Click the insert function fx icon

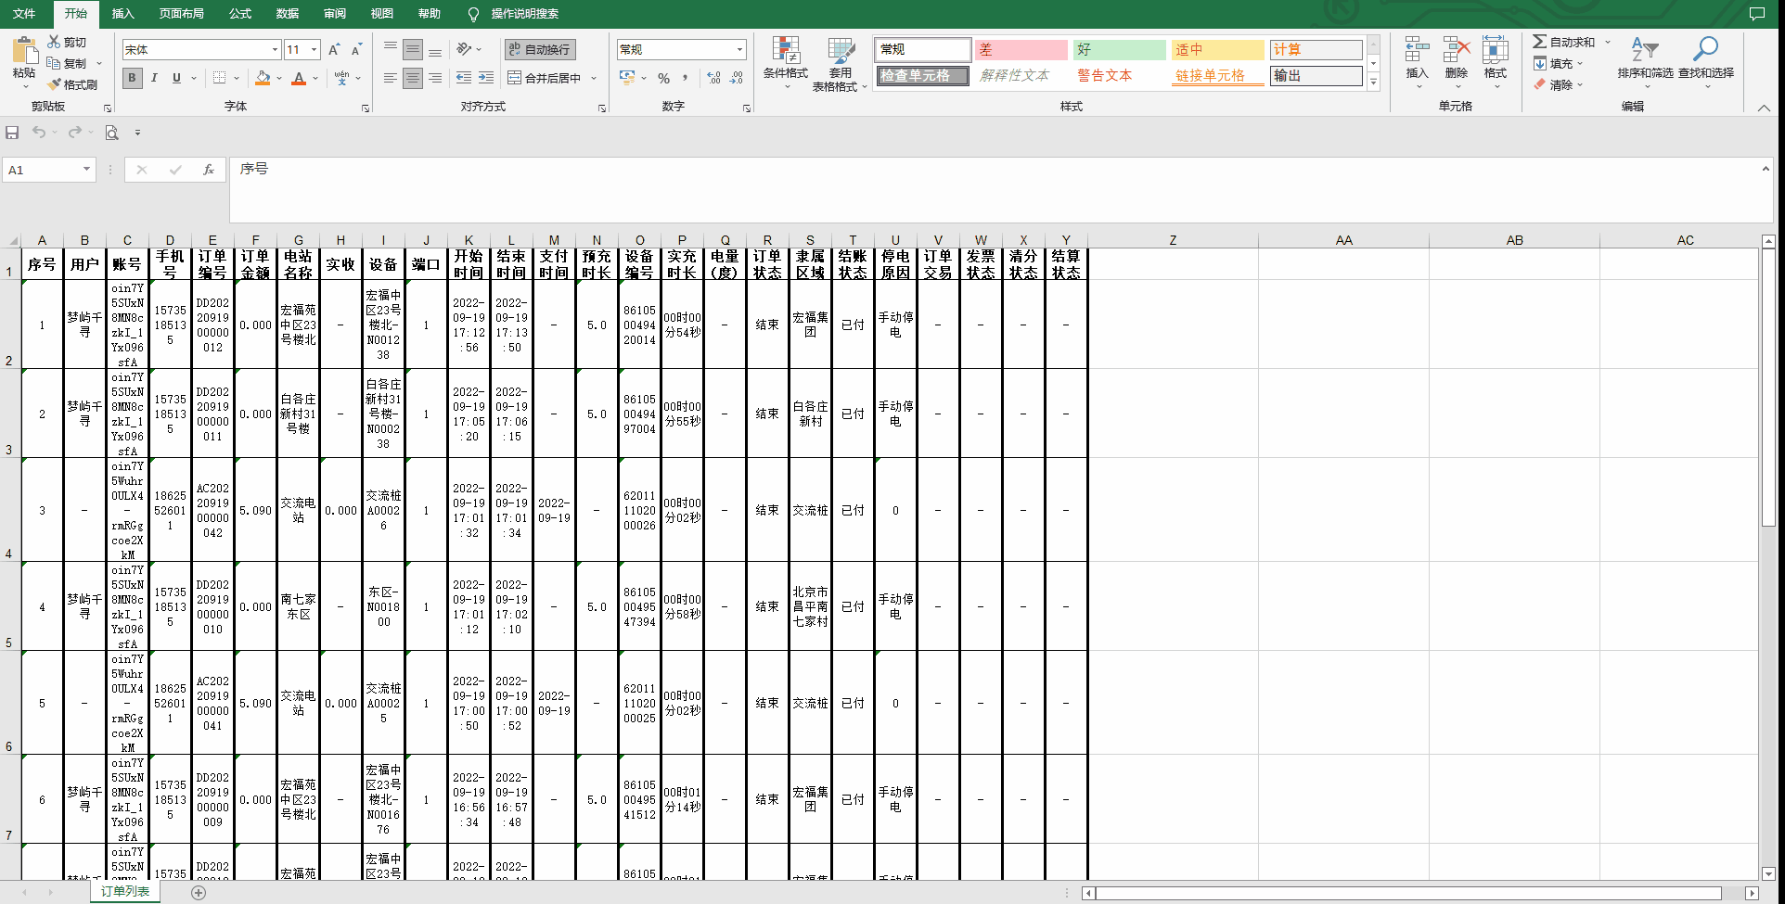tap(209, 170)
